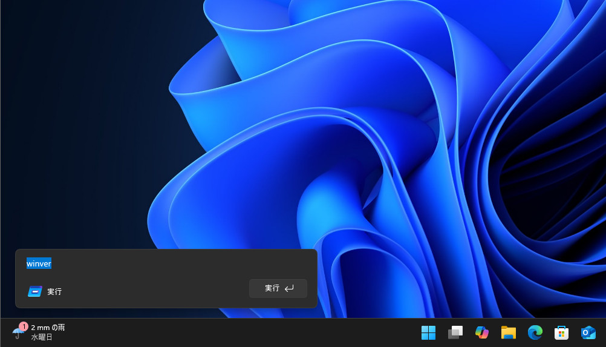Click the winver text input field

pos(166,264)
